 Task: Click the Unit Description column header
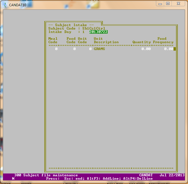[x=106, y=40]
